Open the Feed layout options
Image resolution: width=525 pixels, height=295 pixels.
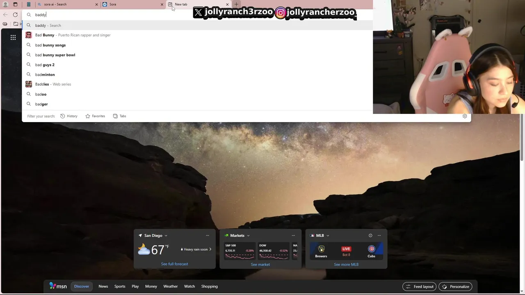pyautogui.click(x=420, y=286)
